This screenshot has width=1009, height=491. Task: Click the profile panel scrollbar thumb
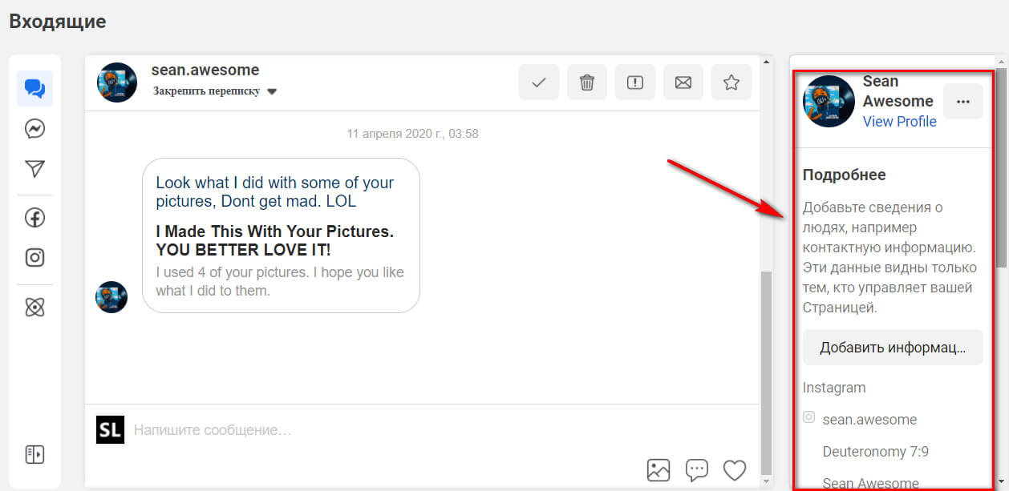(1003, 168)
